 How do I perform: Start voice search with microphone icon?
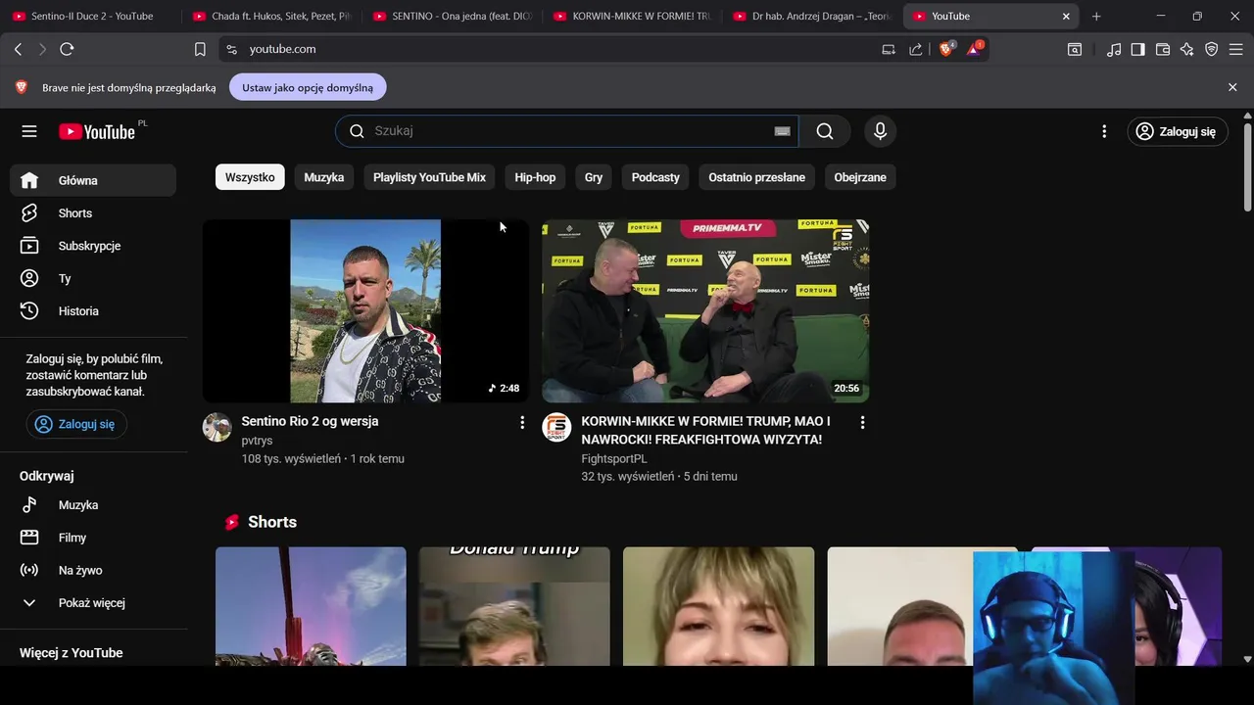[x=880, y=131]
